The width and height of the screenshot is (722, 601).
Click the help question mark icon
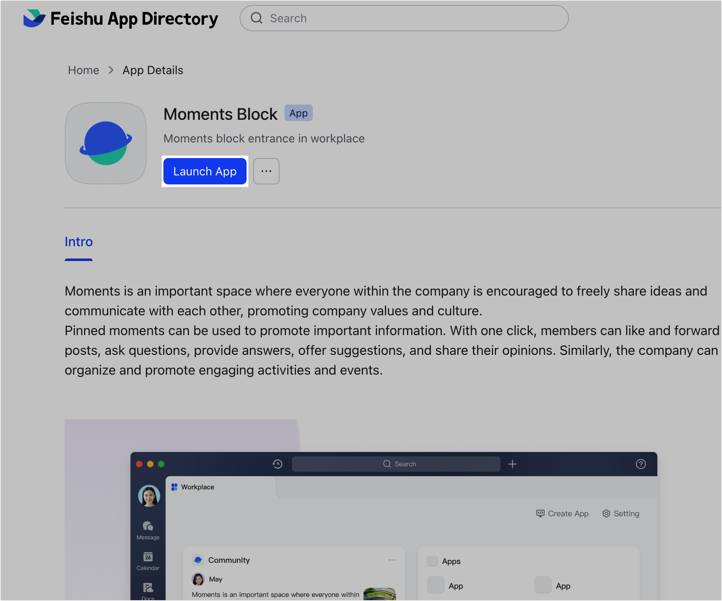(x=641, y=464)
